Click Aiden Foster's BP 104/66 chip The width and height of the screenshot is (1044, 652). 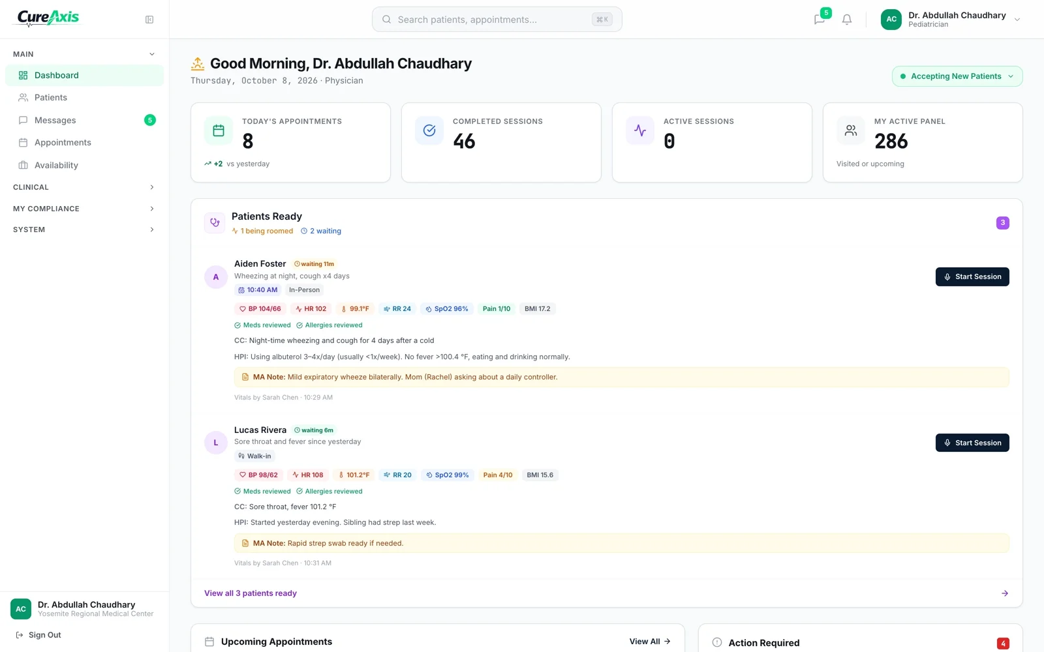click(260, 309)
